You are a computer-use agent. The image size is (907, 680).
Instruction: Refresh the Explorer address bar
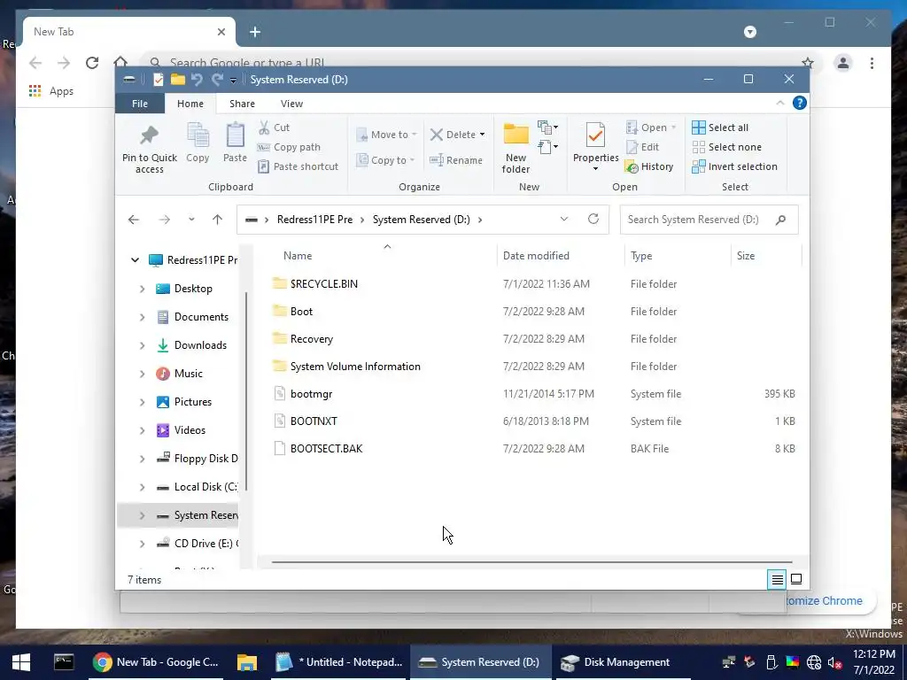coord(593,220)
